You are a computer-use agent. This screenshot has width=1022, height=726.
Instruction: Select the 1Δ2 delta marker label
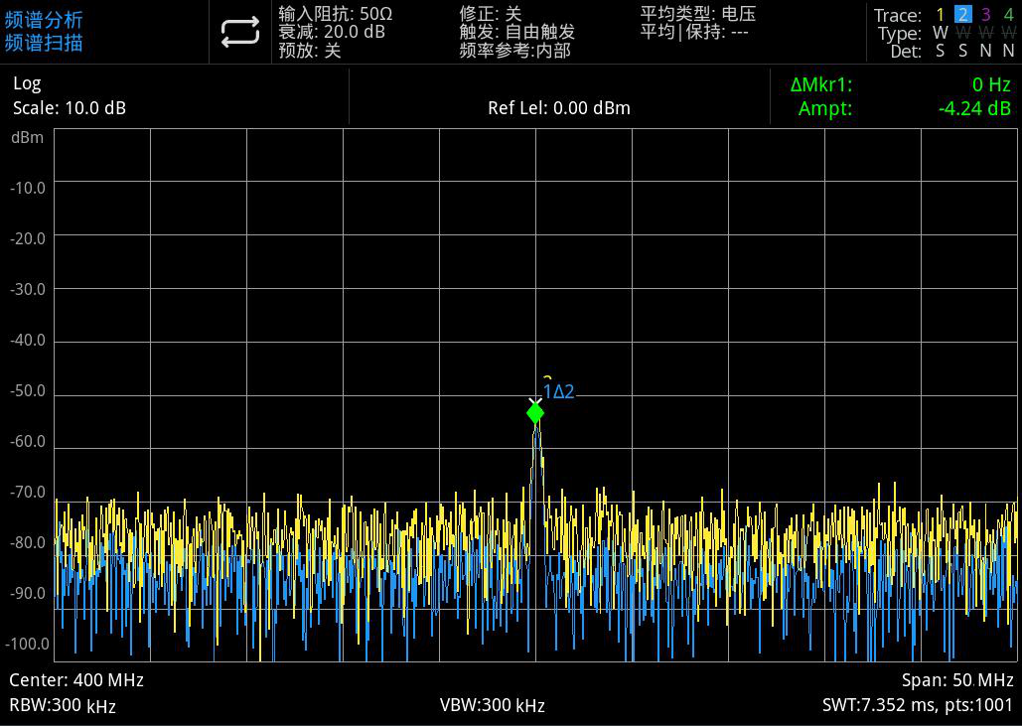coord(558,391)
